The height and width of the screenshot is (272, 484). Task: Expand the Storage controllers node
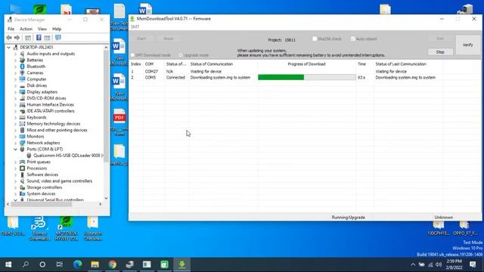[x=15, y=187]
